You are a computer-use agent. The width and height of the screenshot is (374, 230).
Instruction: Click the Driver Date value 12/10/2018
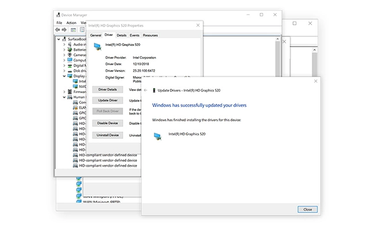[141, 64]
